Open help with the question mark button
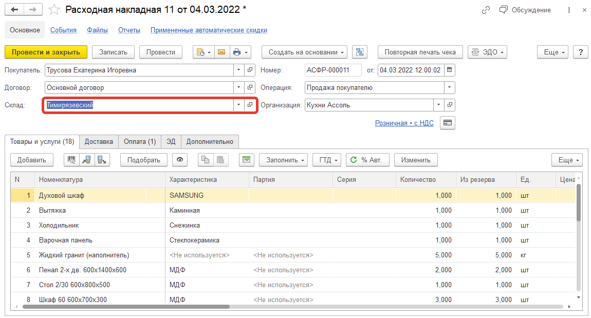 [x=580, y=52]
